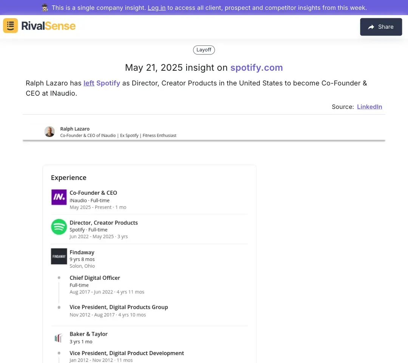
Task: Select the Findaway company name
Action: tap(82, 252)
